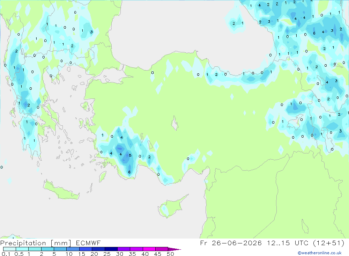Screen dimensions: 349x256
Task: Click the "0.1" legend scale label
Action: (6, 254)
